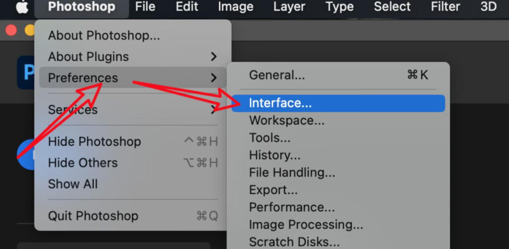Open the Services submenu
The height and width of the screenshot is (249, 509).
click(133, 110)
